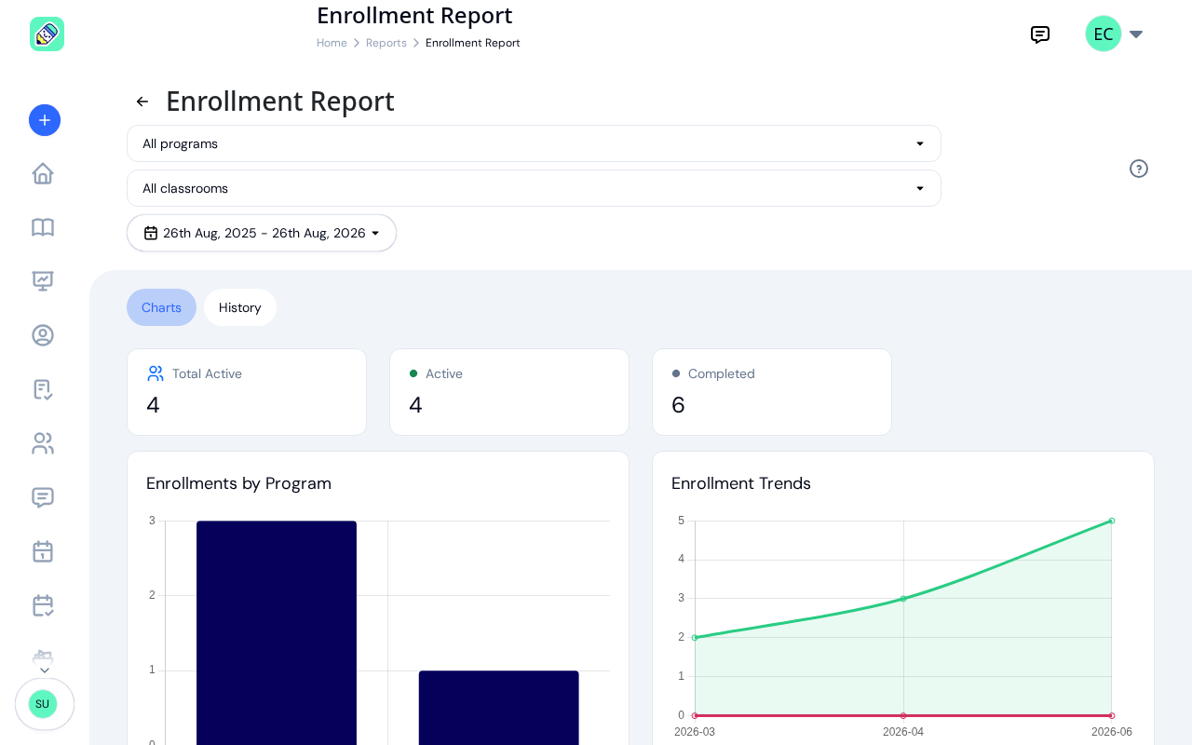The height and width of the screenshot is (745, 1192).
Task: Click the Enrollments by Program title
Action: point(238,483)
